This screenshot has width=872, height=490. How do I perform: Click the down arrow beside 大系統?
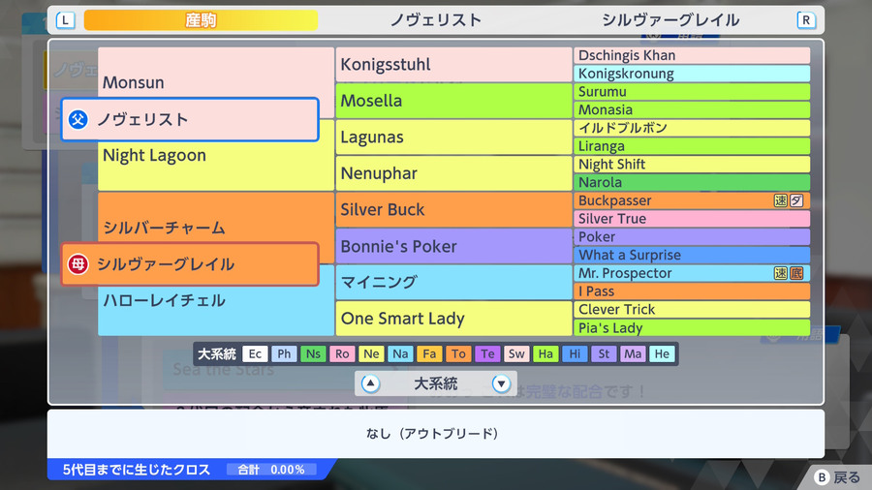tap(501, 383)
